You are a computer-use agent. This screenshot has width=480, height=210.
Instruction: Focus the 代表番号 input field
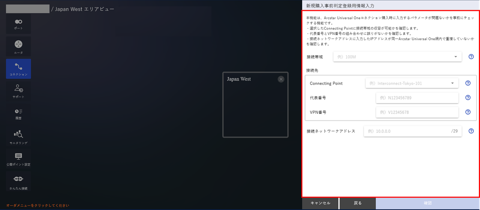[417, 97]
